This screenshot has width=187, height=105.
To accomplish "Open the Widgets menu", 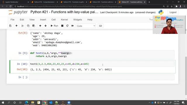I will (x=77, y=20).
